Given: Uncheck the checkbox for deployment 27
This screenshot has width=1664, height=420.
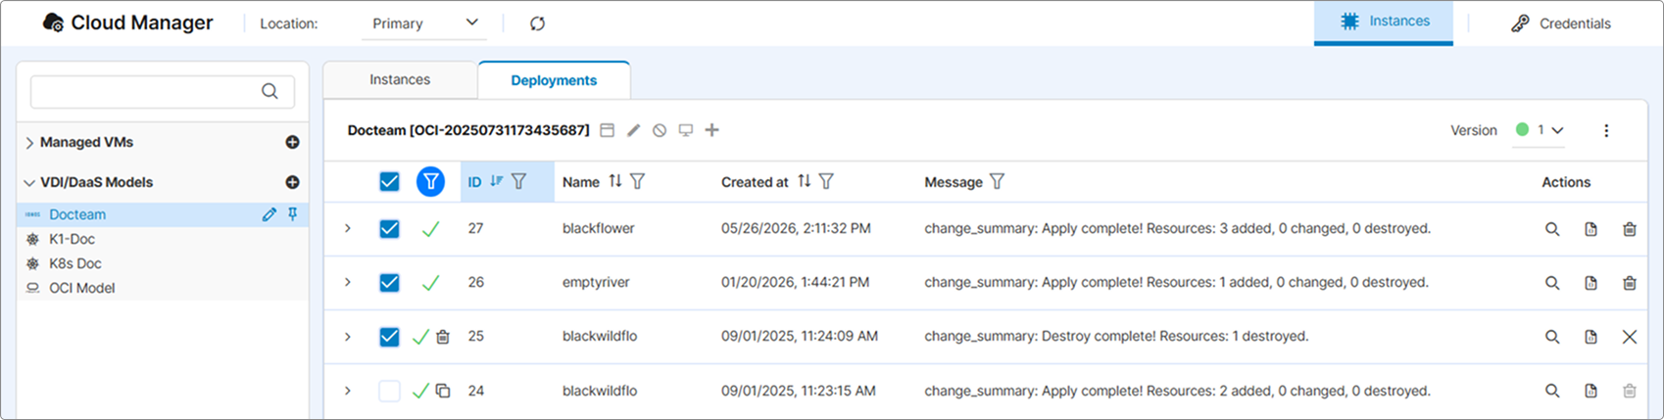Looking at the screenshot, I should [x=389, y=228].
